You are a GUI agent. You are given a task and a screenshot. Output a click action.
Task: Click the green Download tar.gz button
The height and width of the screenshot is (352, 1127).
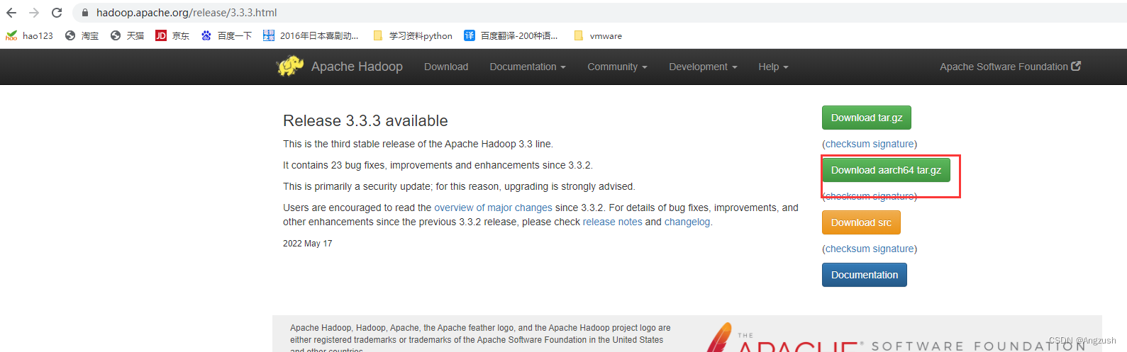point(867,118)
